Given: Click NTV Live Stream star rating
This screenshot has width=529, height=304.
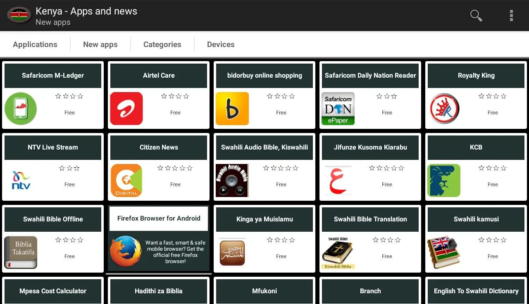Looking at the screenshot, I should (69, 168).
